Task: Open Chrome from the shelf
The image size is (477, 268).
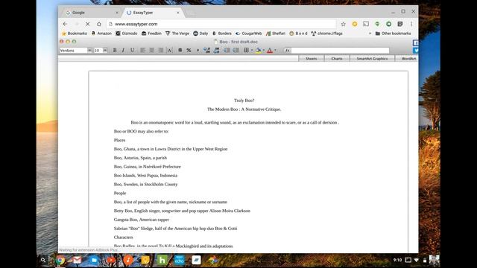Action: tap(60, 260)
